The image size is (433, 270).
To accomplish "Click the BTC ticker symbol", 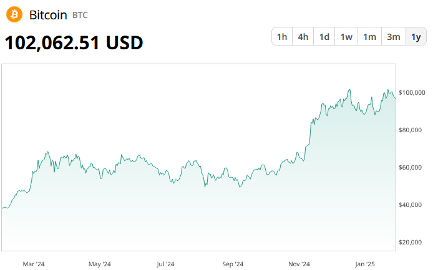I will [80, 15].
